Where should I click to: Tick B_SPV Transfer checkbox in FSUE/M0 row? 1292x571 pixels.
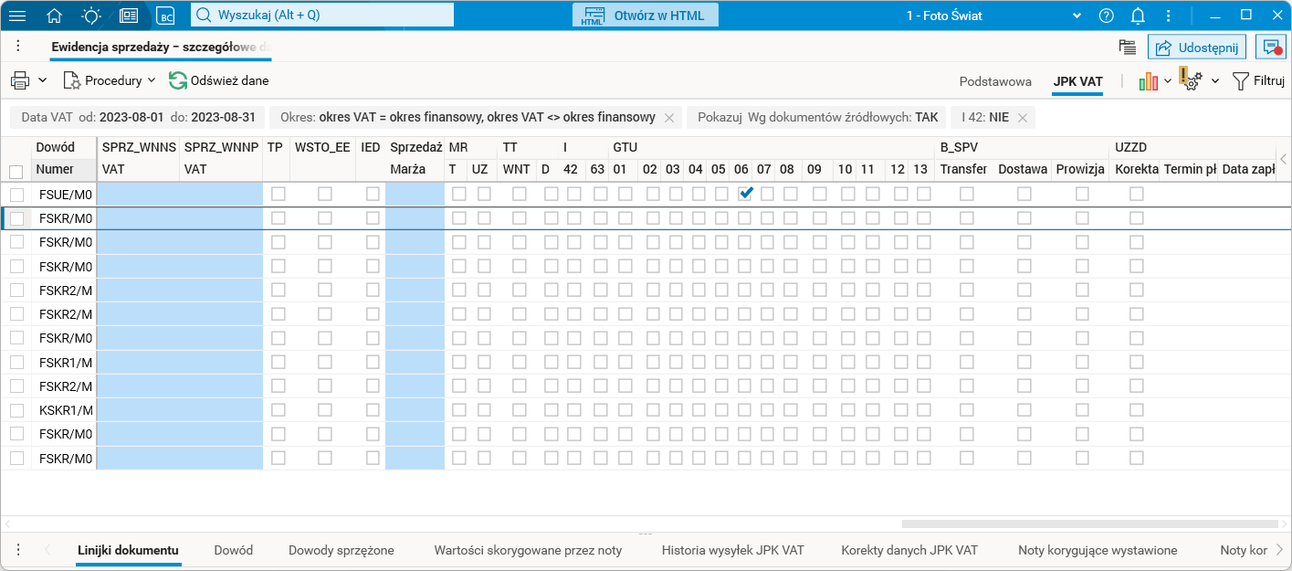pos(966,194)
